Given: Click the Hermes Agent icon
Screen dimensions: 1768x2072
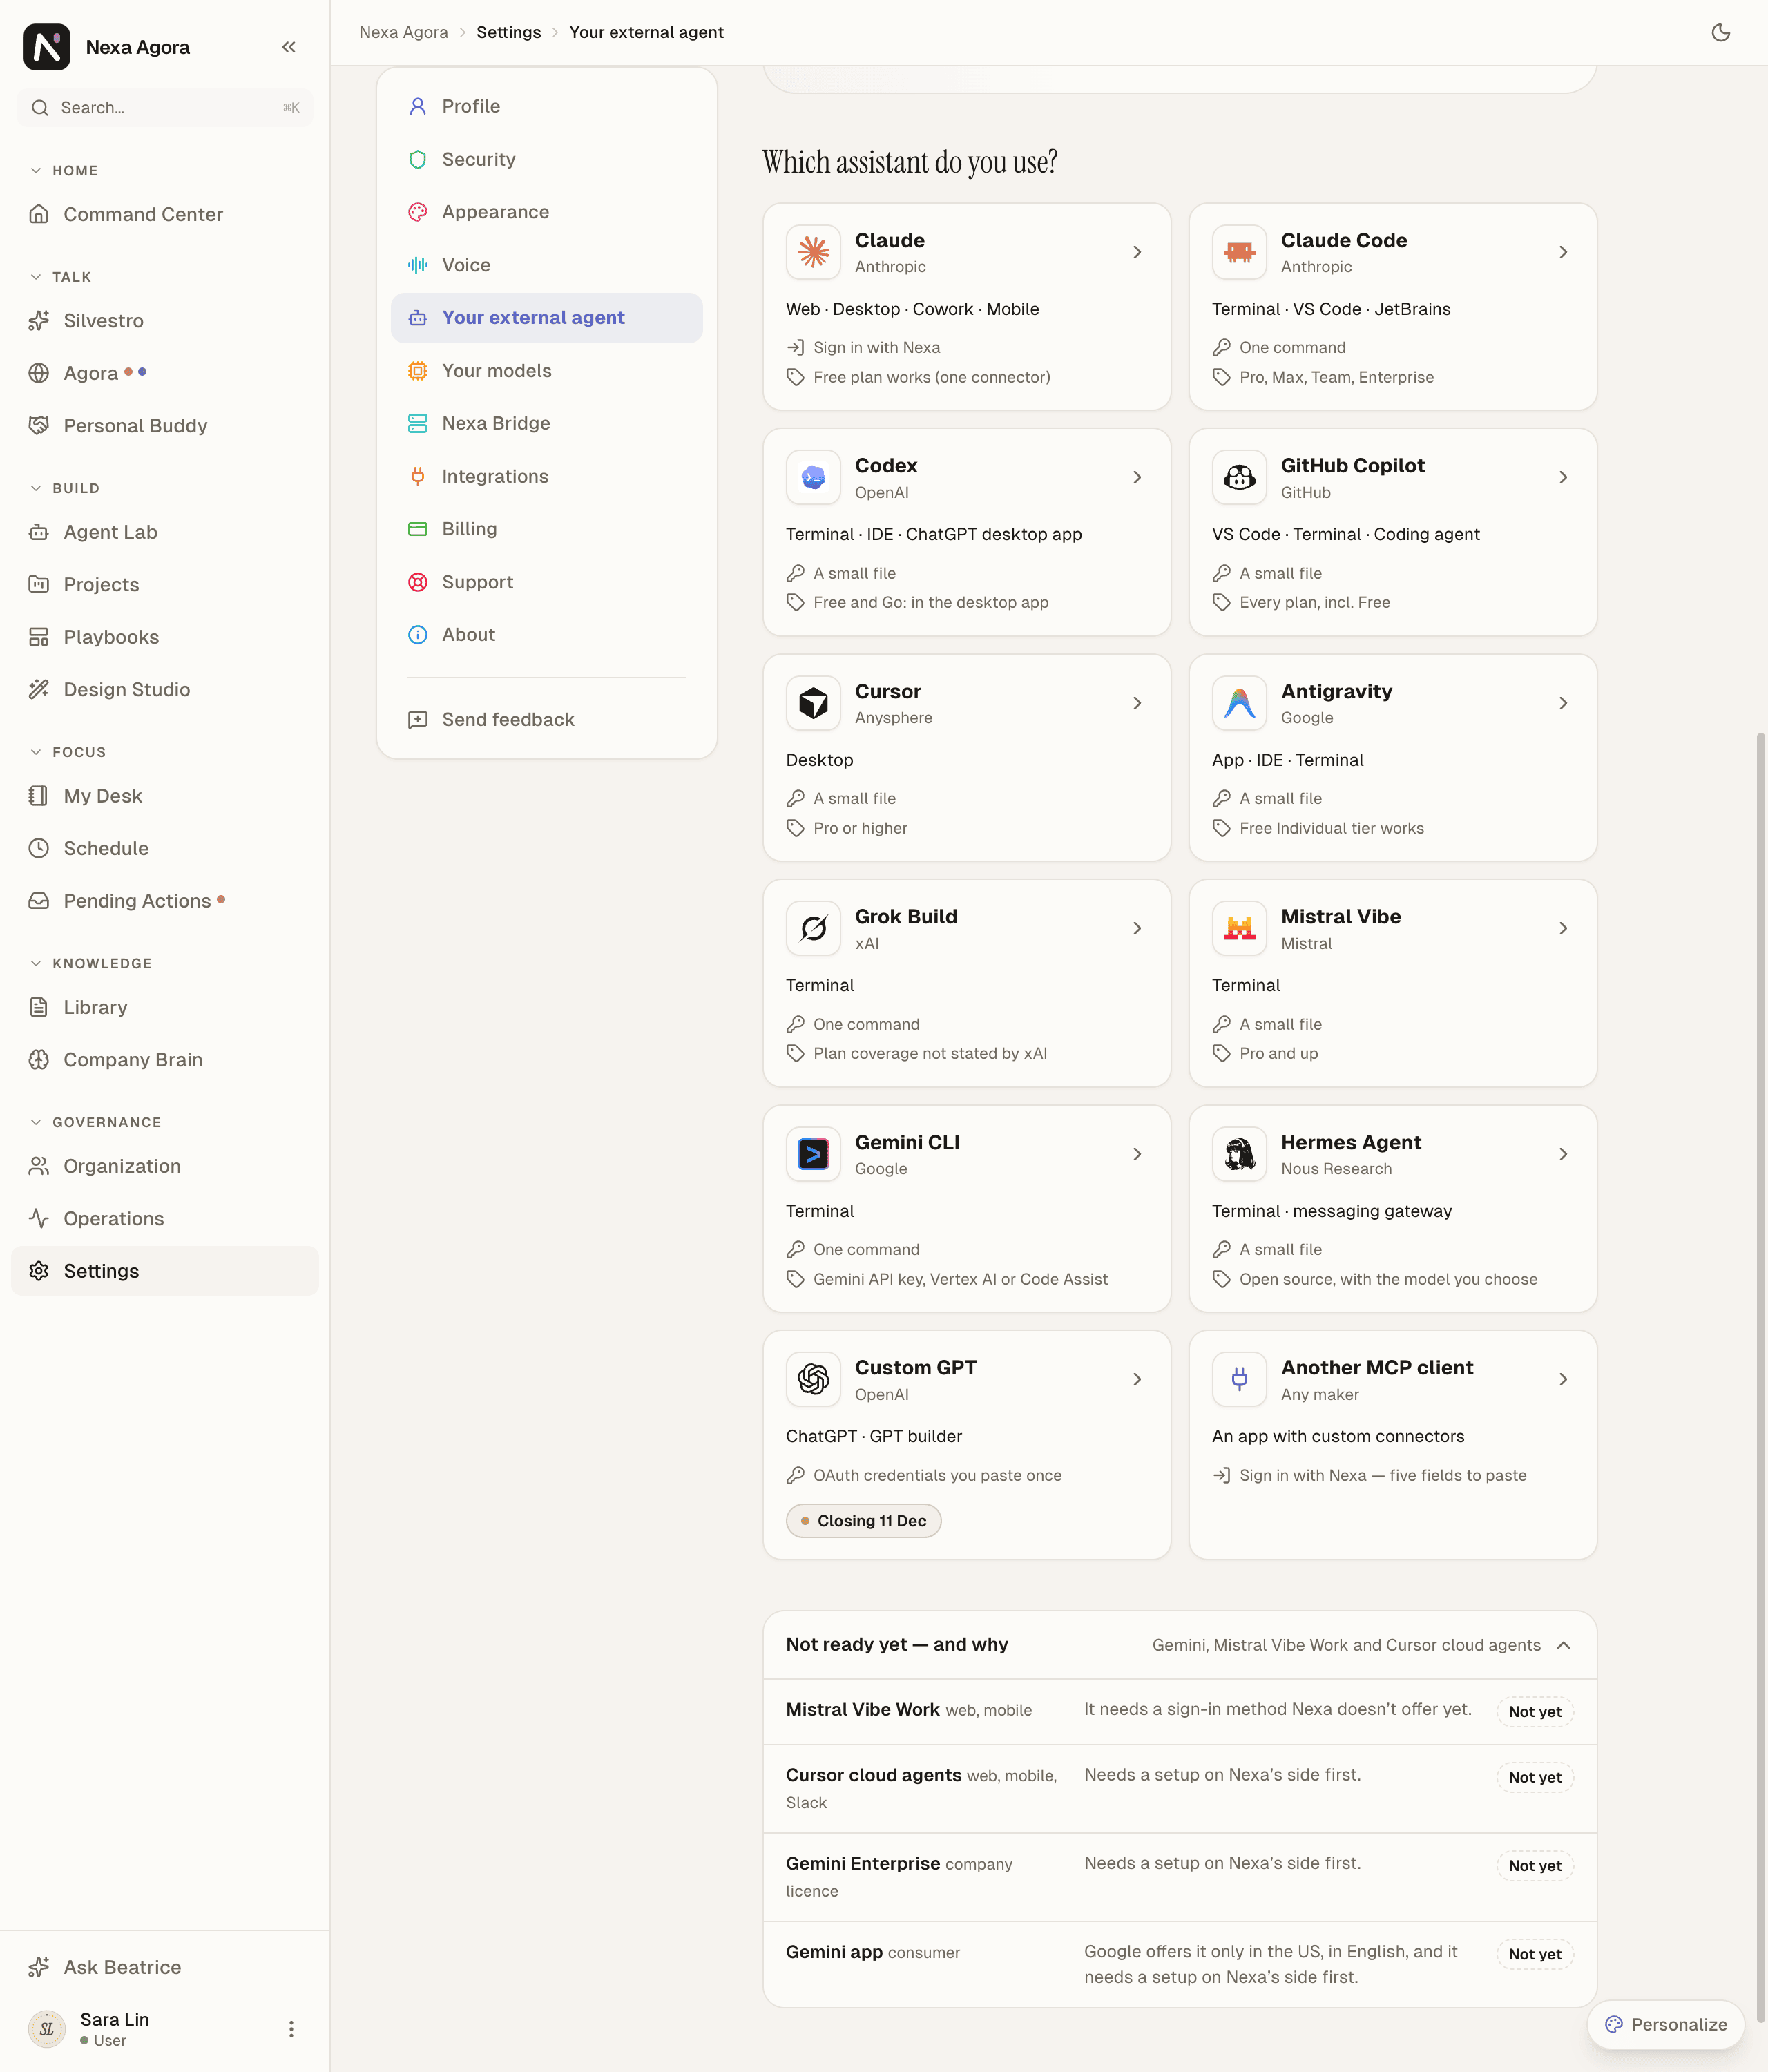Looking at the screenshot, I should pyautogui.click(x=1239, y=1154).
